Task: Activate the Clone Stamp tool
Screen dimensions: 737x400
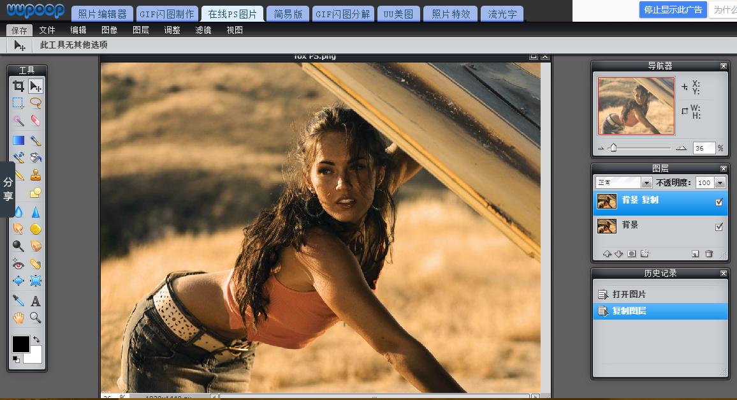Action: coord(36,175)
